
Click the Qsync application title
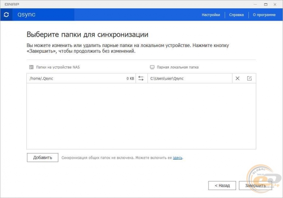26,14
